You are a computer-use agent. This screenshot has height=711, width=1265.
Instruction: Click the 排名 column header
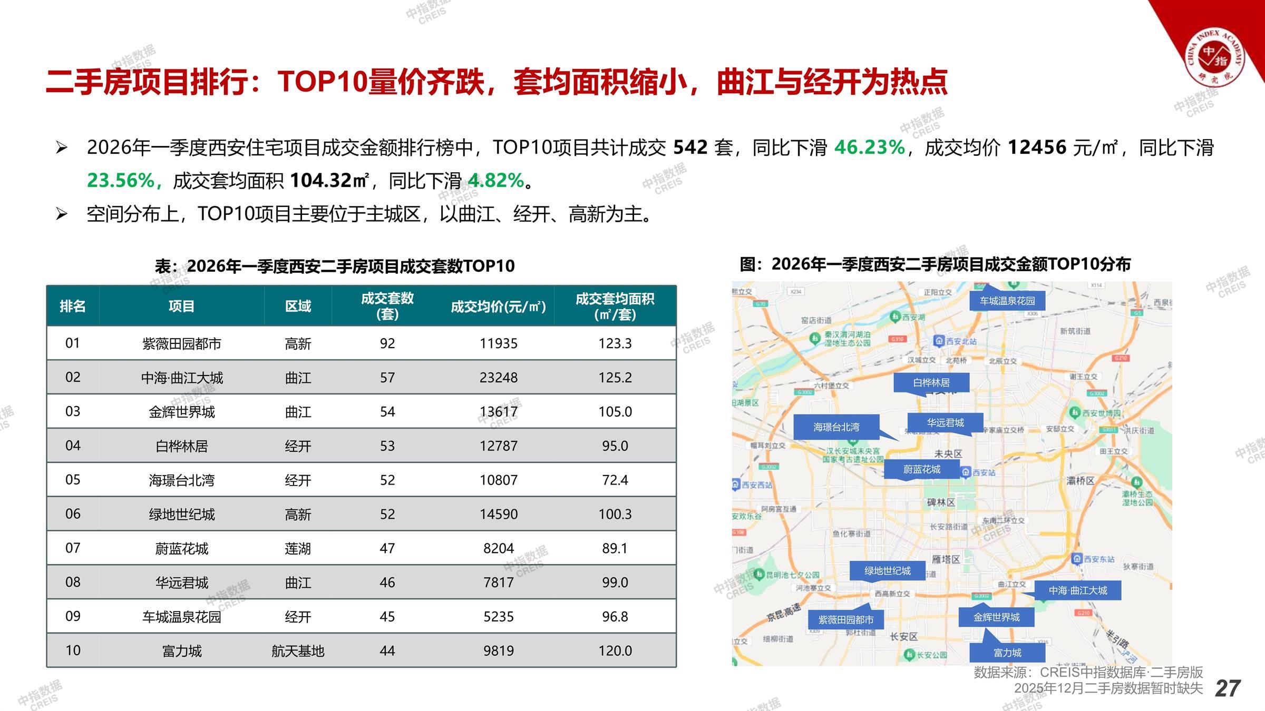(x=73, y=306)
